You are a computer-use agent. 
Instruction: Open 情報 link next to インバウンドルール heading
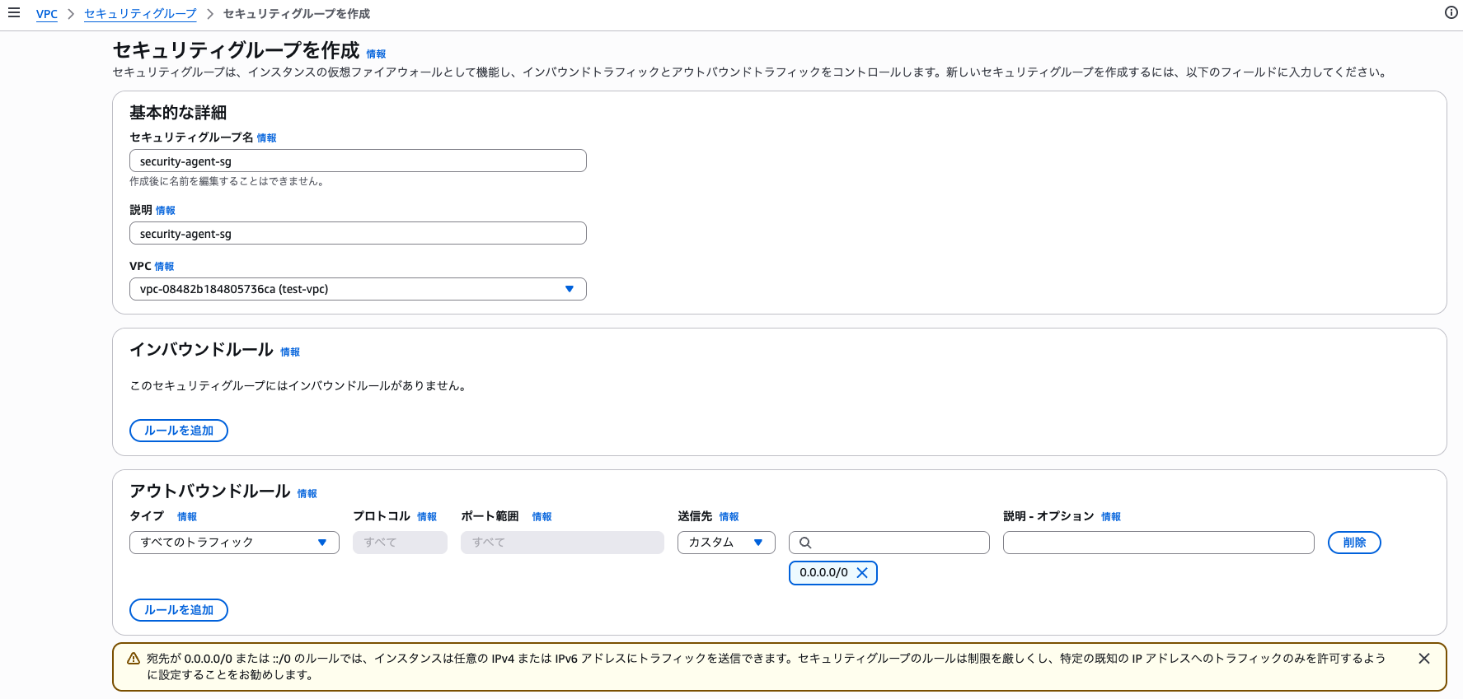click(290, 352)
